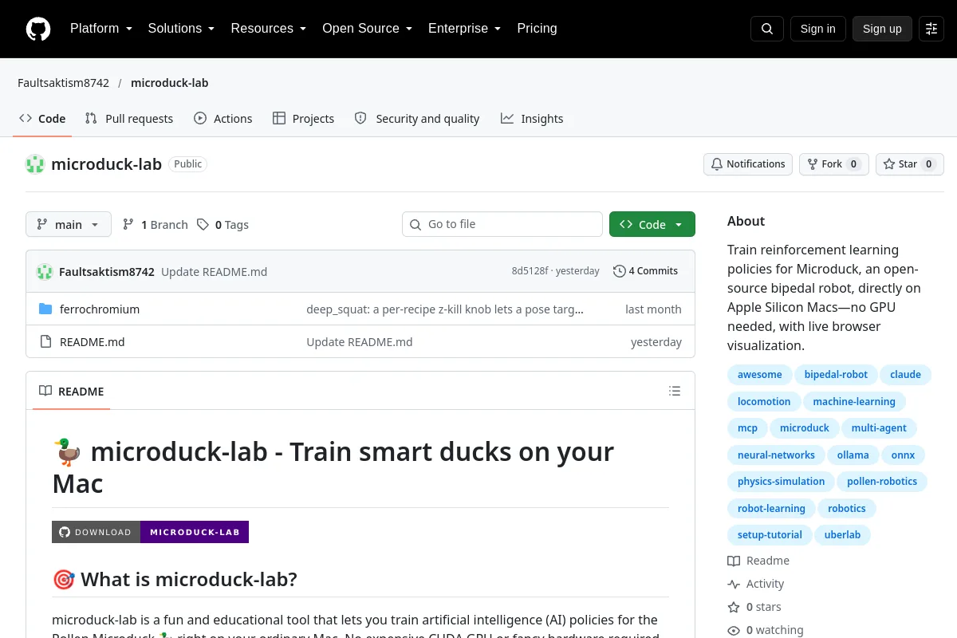Screen dimensions: 957x638
Task: Open the deep_squat commit message link
Action: tap(445, 309)
